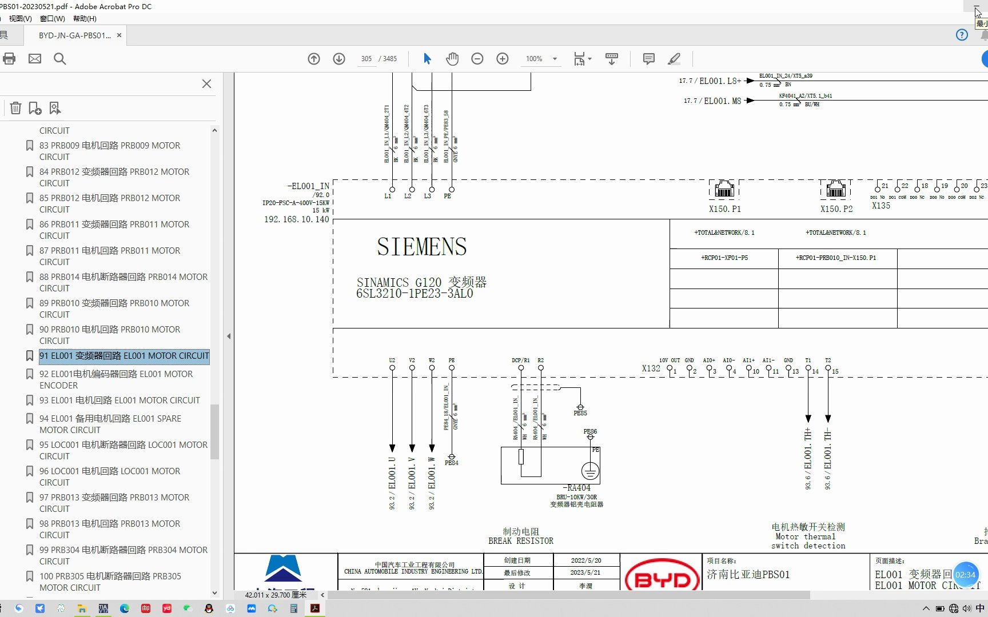Click the 中 input method indicator

pyautogui.click(x=980, y=608)
